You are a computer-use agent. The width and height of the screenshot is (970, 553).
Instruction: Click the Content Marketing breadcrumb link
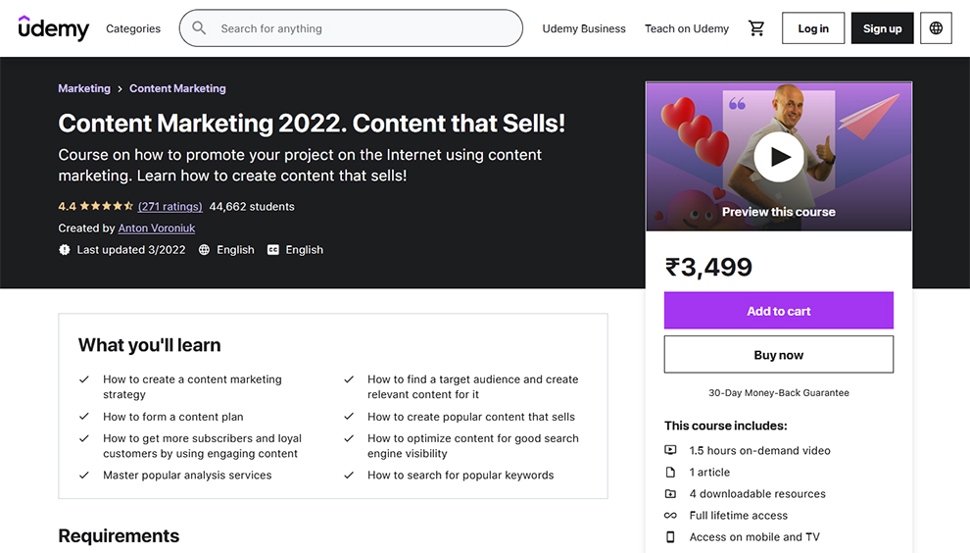[177, 88]
